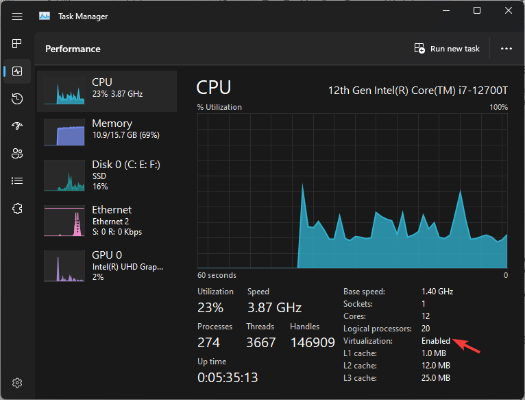Select the CPU resource entry

107,91
